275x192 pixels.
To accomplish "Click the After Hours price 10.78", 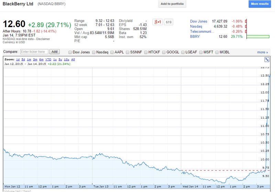I will [x=27, y=31].
